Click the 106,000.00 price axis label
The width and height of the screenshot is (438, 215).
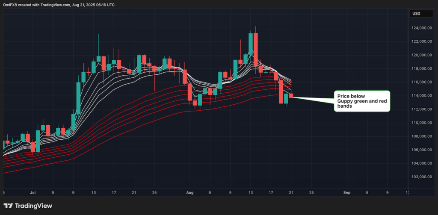420,150
